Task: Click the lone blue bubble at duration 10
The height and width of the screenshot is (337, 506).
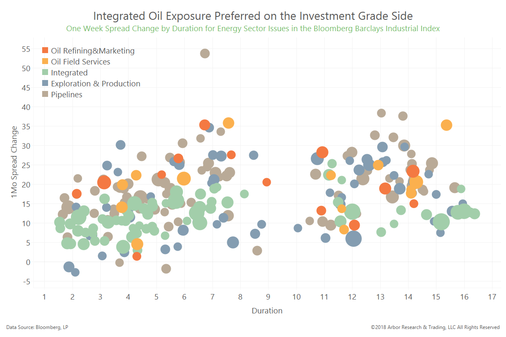Action: coord(298,228)
